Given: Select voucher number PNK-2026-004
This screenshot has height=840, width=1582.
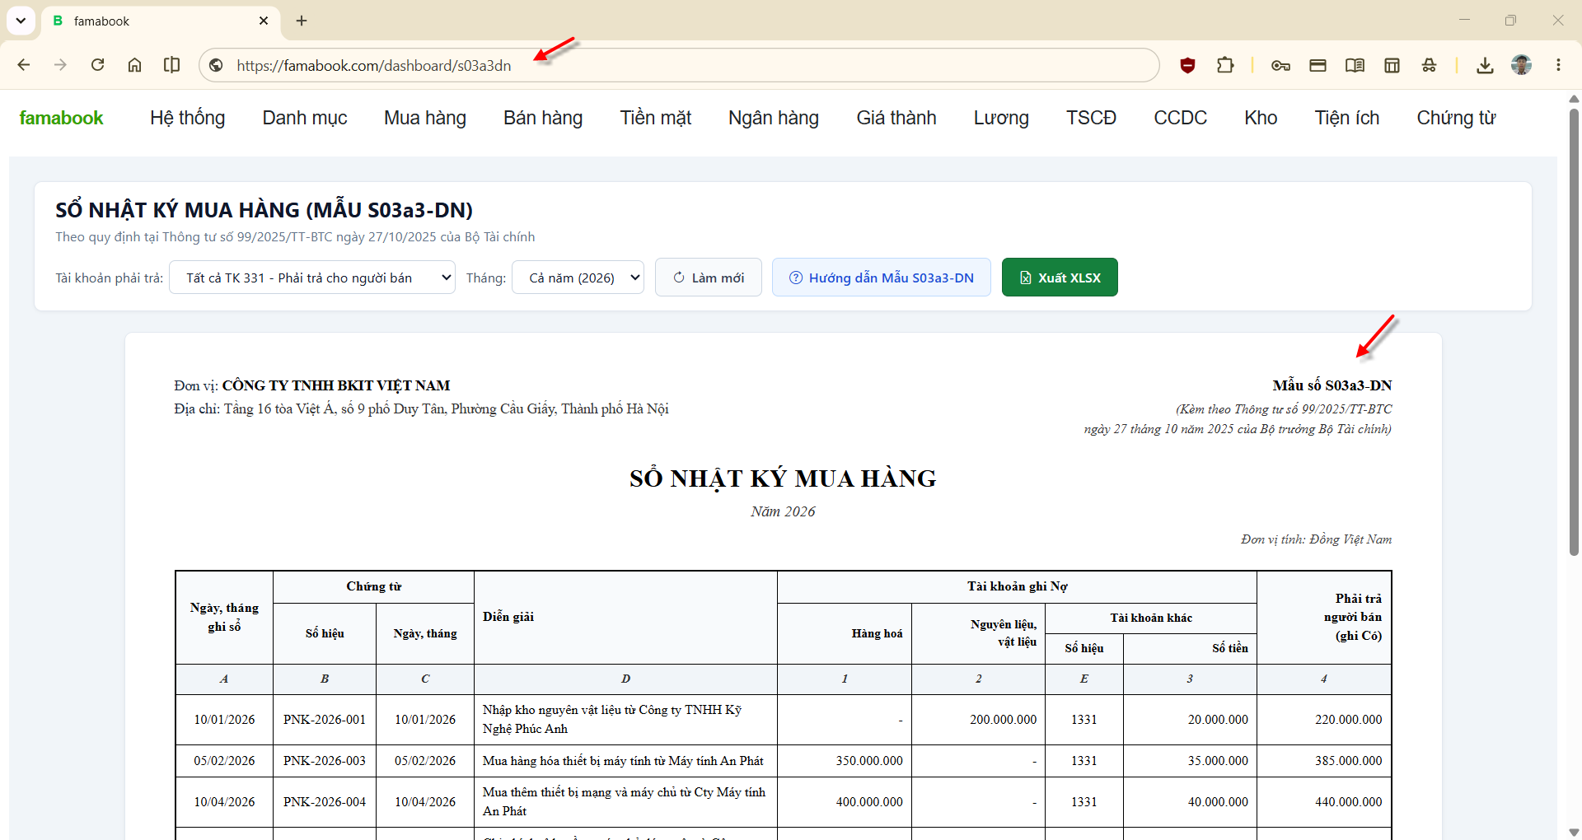Looking at the screenshot, I should pos(325,802).
